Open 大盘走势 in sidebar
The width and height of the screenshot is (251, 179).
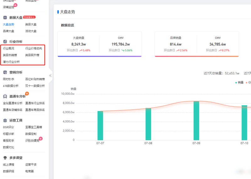click(x=8, y=24)
